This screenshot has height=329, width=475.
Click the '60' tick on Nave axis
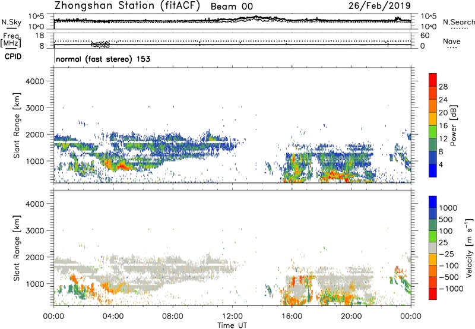(425, 36)
